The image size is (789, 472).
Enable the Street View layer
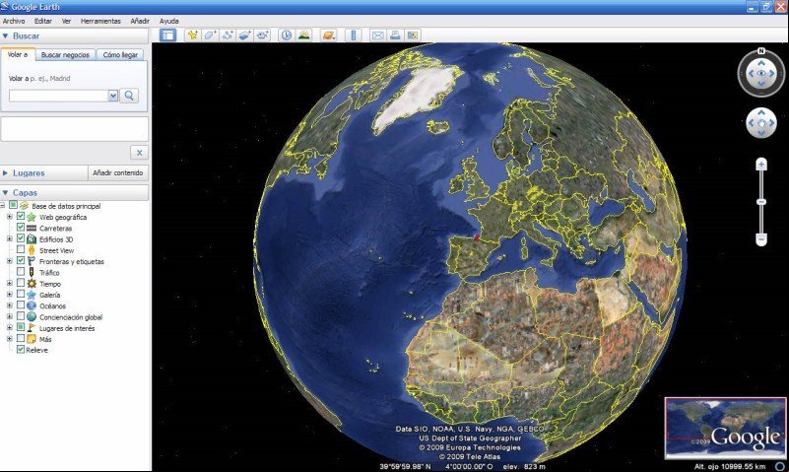click(x=21, y=249)
